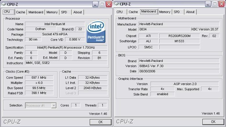Click the Level 2 cache value '2048 KBytes'
The width and height of the screenshot is (226, 127).
(x=93, y=88)
